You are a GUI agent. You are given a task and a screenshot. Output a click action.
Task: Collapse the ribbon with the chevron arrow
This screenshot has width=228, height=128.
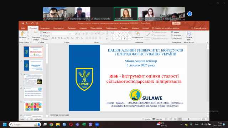click(x=207, y=42)
